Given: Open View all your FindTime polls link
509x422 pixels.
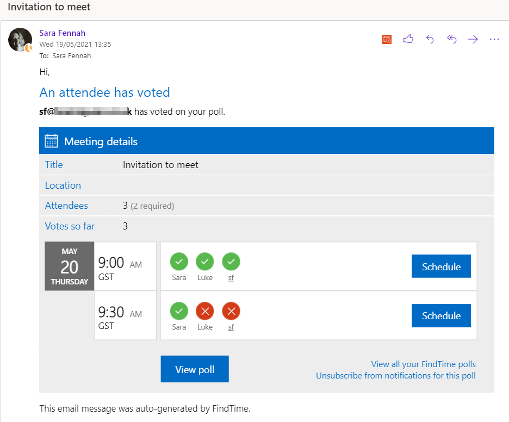Looking at the screenshot, I should pyautogui.click(x=423, y=364).
